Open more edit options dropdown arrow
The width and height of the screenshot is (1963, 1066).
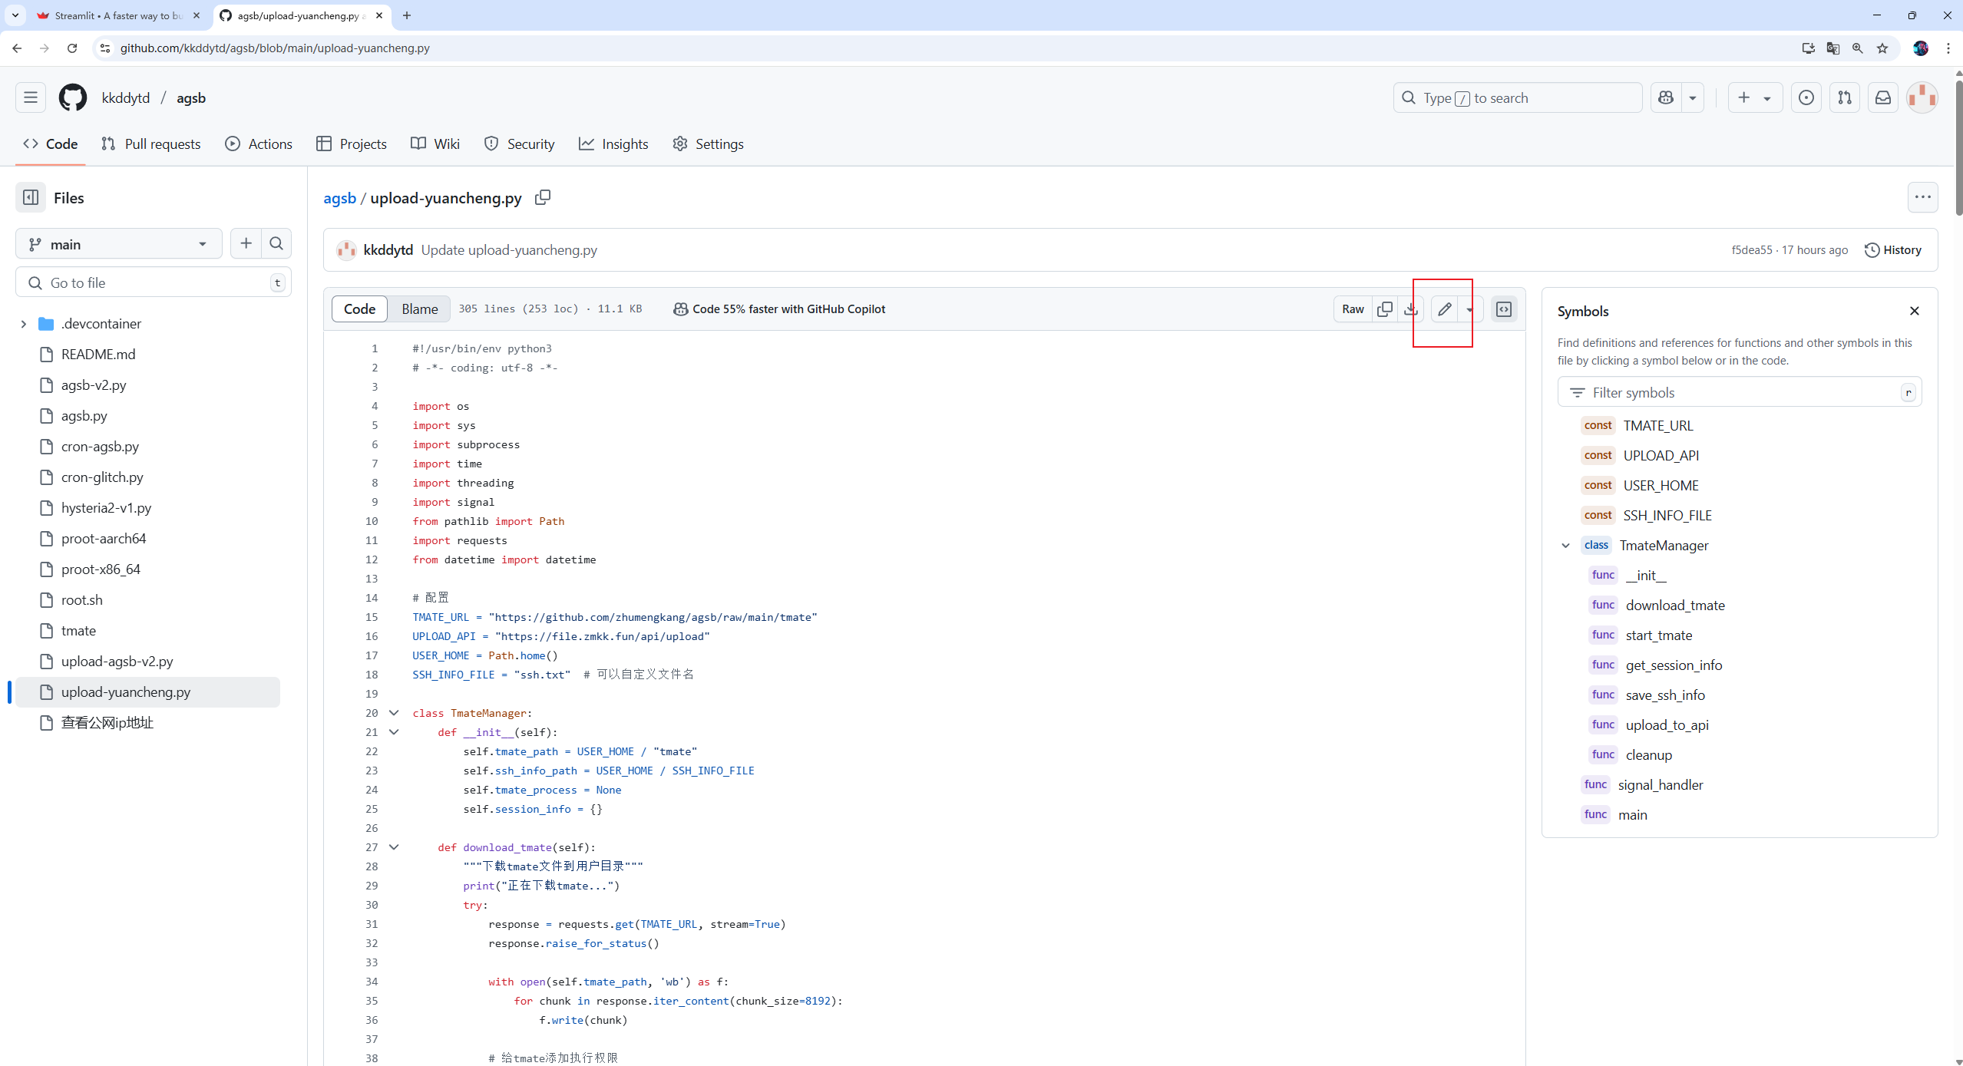(x=1470, y=309)
